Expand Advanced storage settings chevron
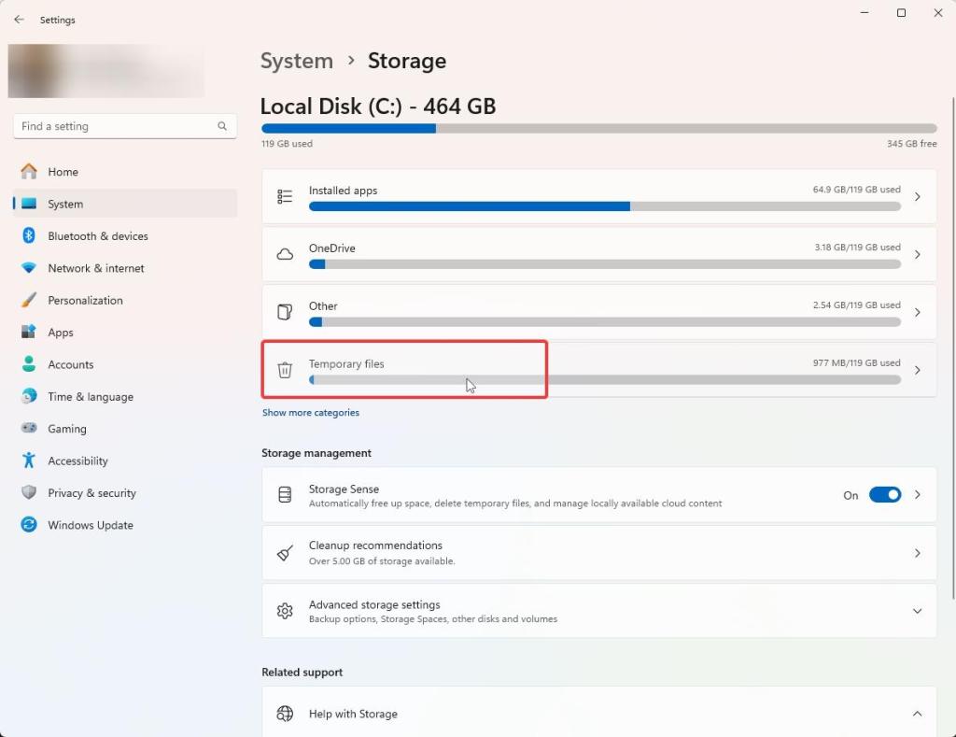The image size is (956, 737). pos(917,611)
